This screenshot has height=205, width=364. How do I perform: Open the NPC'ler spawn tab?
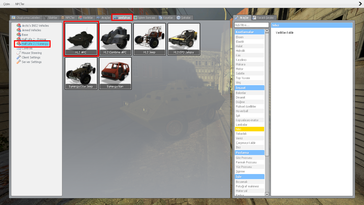(68, 18)
